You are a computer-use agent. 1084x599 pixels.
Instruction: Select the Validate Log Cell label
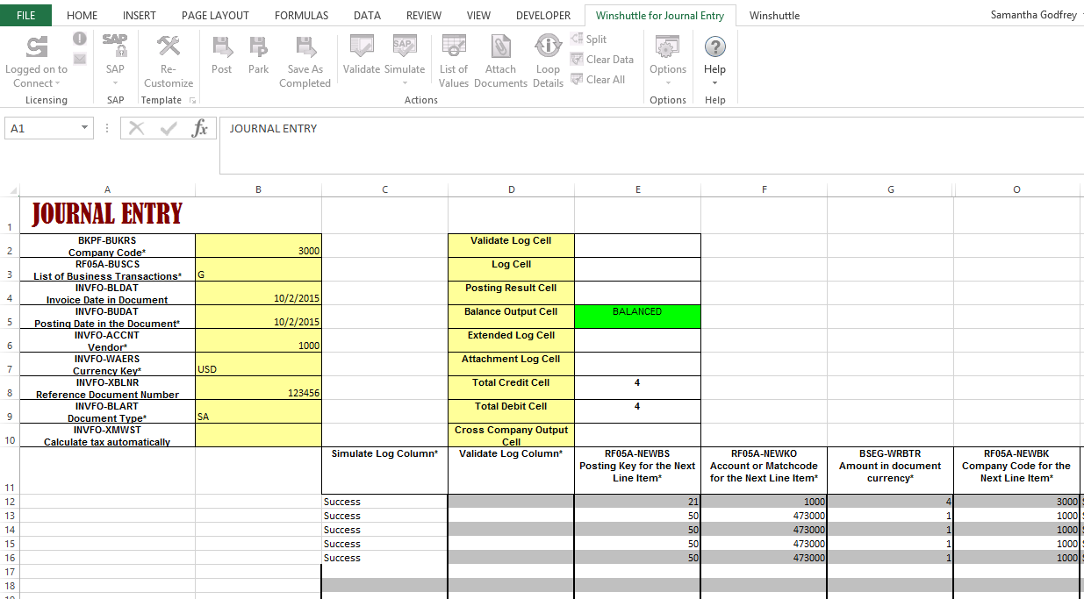512,246
